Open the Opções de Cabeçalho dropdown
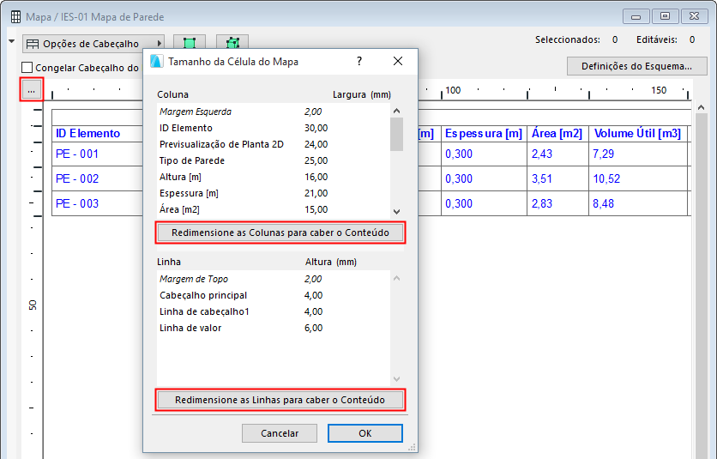This screenshot has height=459, width=717. [x=93, y=44]
